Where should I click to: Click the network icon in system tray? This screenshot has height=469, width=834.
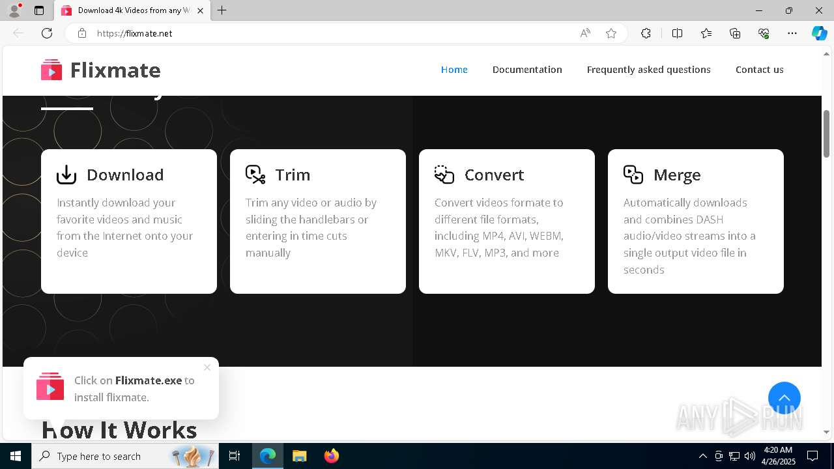tap(734, 456)
